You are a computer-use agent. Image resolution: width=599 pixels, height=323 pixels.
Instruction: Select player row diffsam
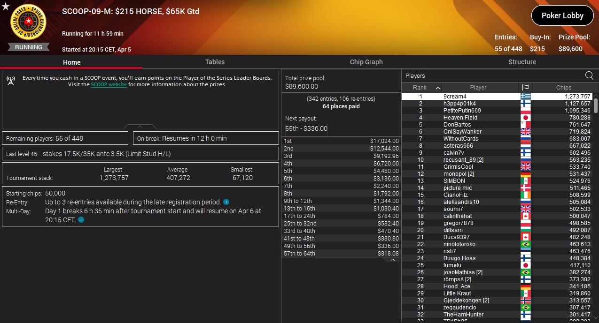click(497, 230)
